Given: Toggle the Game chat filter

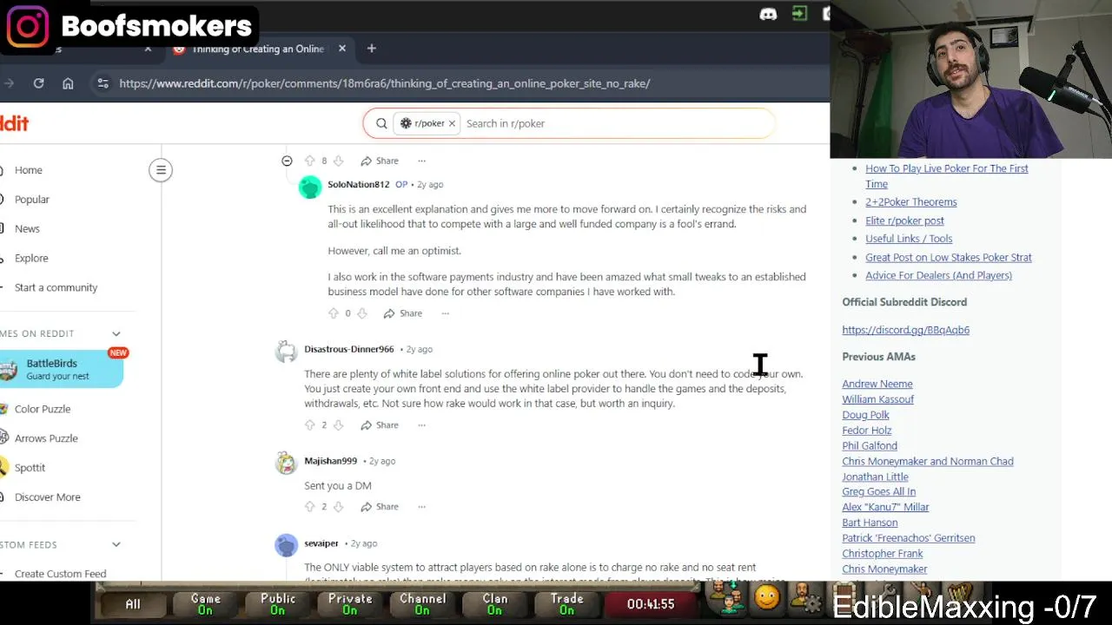Looking at the screenshot, I should click(x=205, y=604).
